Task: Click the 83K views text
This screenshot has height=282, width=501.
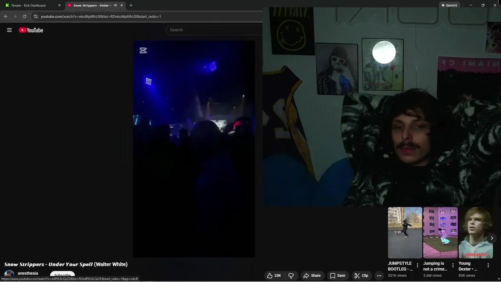Action: pyautogui.click(x=467, y=276)
